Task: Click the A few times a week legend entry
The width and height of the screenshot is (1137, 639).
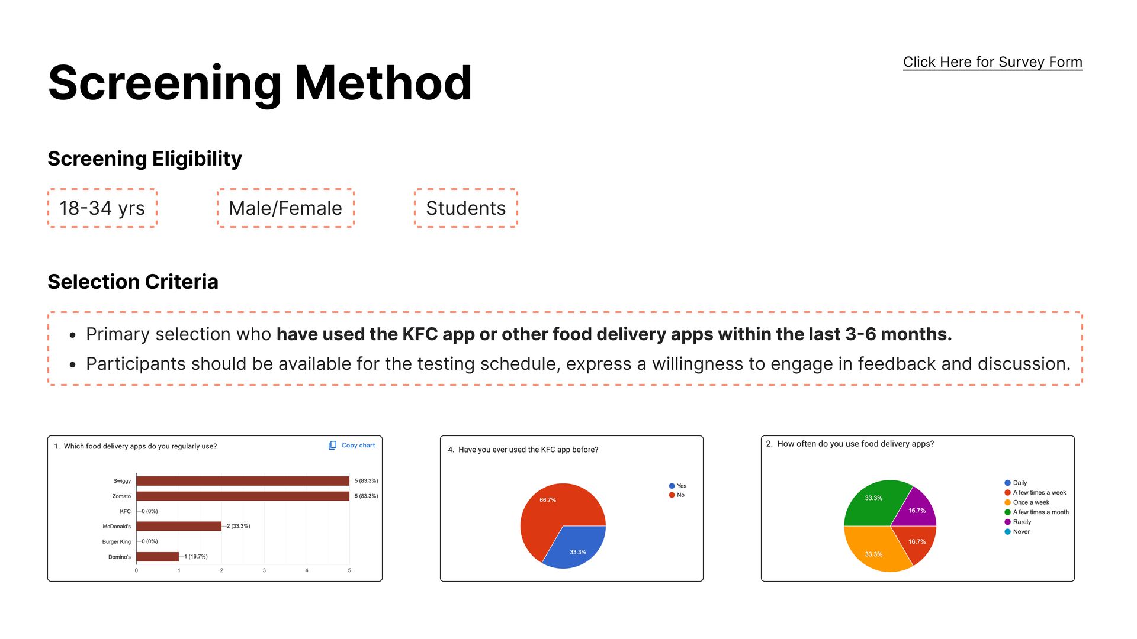Action: click(1035, 493)
